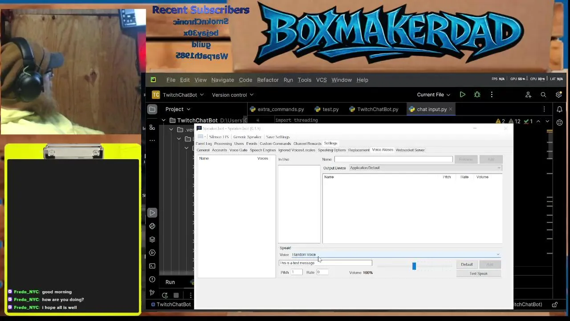570x321 pixels.
Task: Jump to next highlighted problem arrow
Action: 547,121
